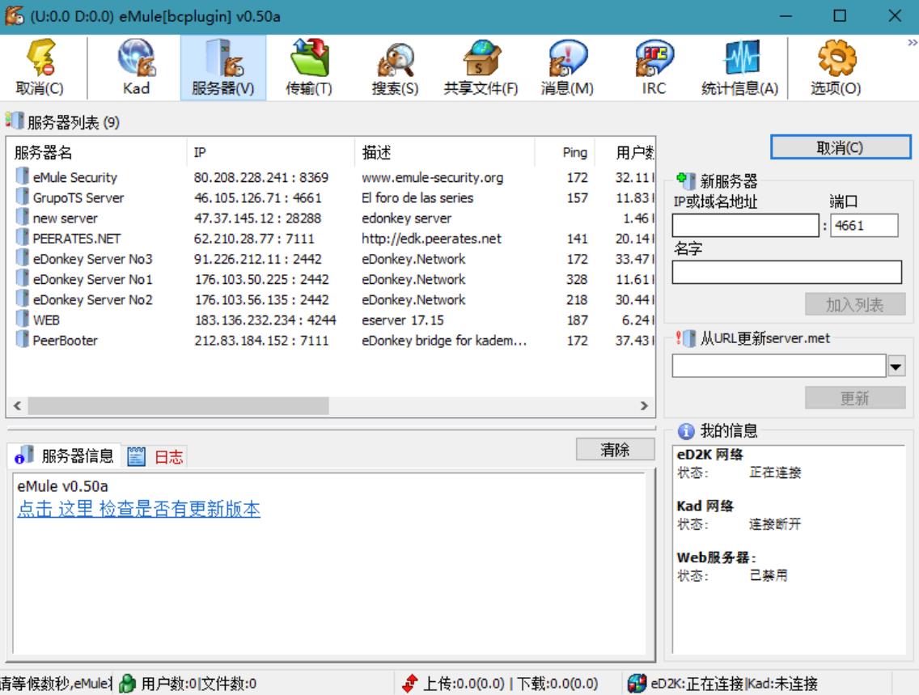Select IP 80.208.228.241 : 8369
919x695 pixels.
coord(260,177)
